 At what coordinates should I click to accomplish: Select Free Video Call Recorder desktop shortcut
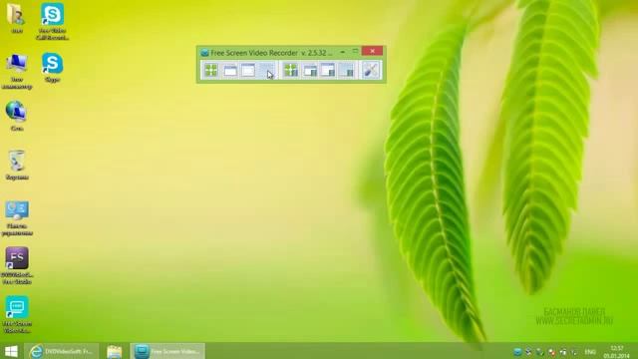[53, 22]
